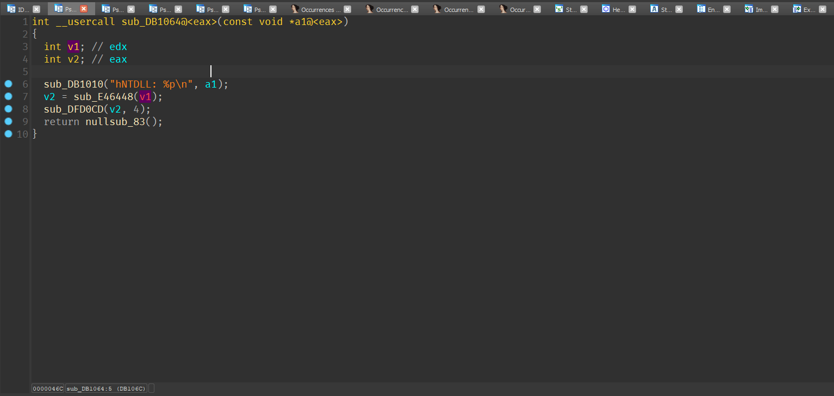This screenshot has width=834, height=396.
Task: Close the Structures 'A' tab
Action: [x=679, y=9]
